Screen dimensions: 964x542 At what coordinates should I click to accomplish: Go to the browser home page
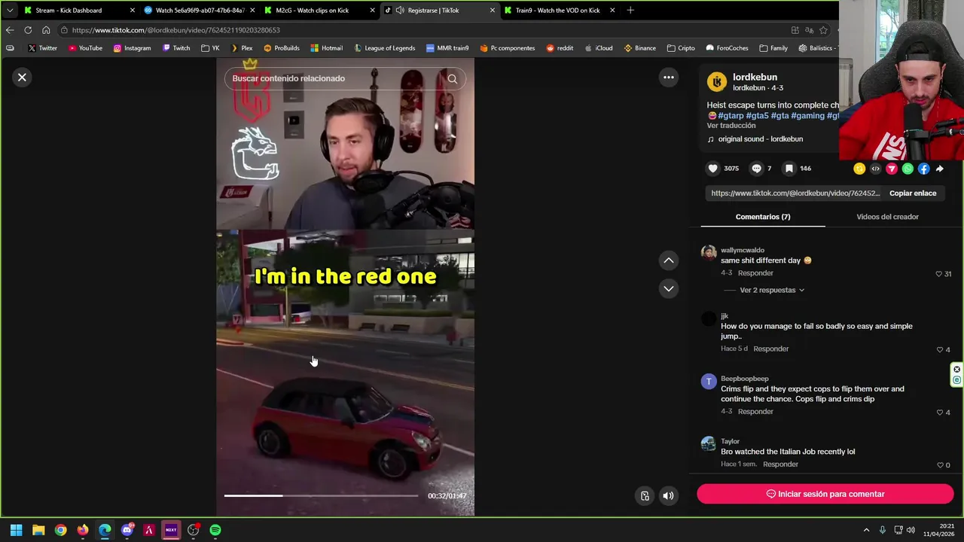pyautogui.click(x=46, y=30)
